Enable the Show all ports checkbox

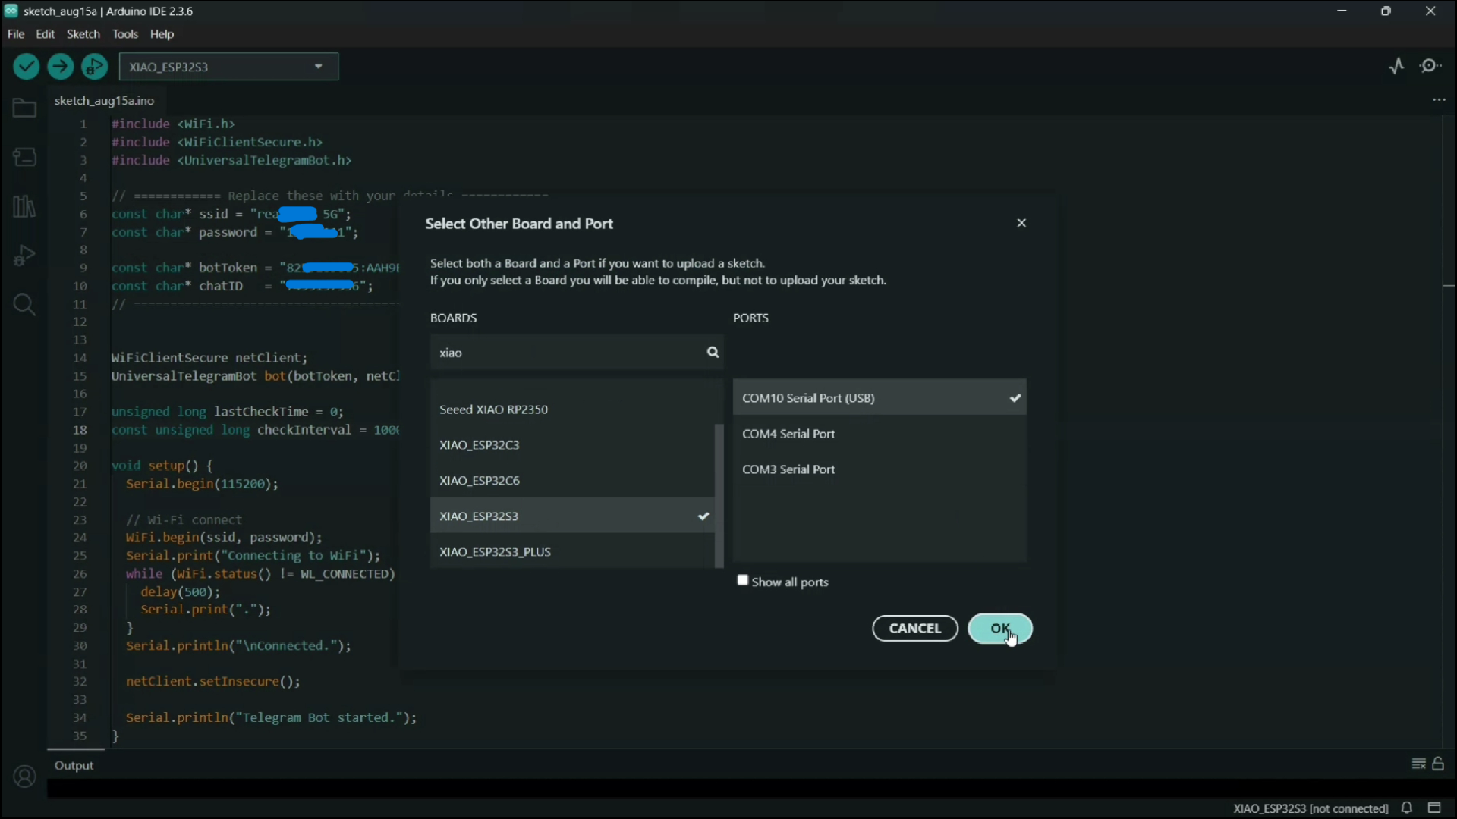coord(744,581)
